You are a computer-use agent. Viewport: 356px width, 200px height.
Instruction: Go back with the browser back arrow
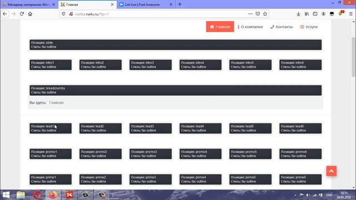click(x=5, y=14)
